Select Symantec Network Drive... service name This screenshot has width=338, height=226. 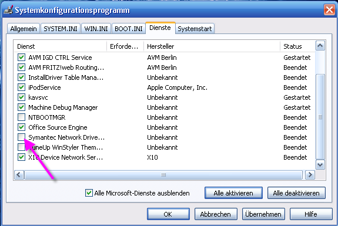tap(66, 137)
